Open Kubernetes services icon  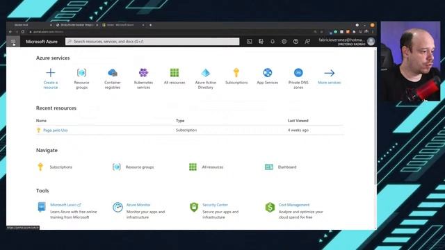[x=143, y=73]
